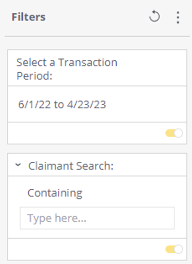
Task: Open the 6/1/22 to 4/23/23 date range
Action: [x=62, y=104]
